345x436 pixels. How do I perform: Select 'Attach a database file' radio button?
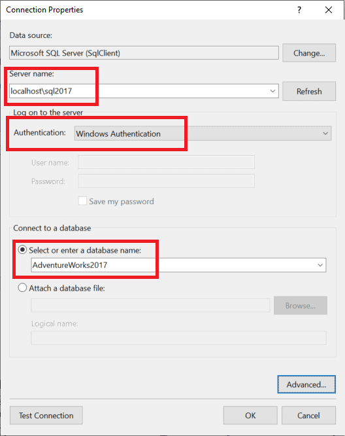point(22,287)
